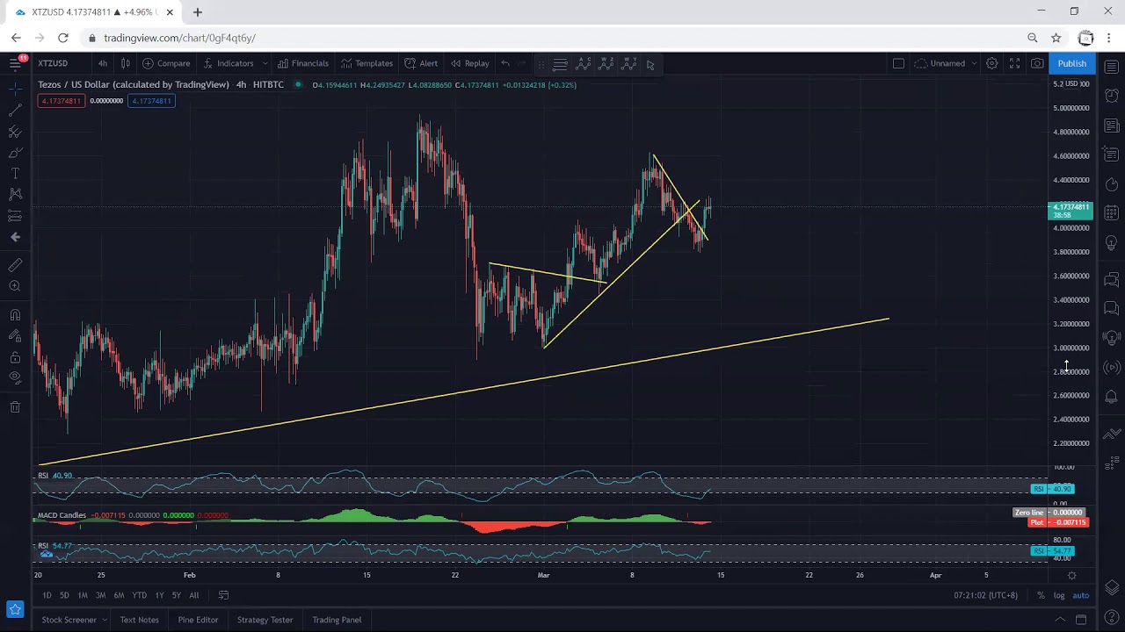Select the ruler measure tool
This screenshot has width=1125, height=632.
click(x=15, y=265)
